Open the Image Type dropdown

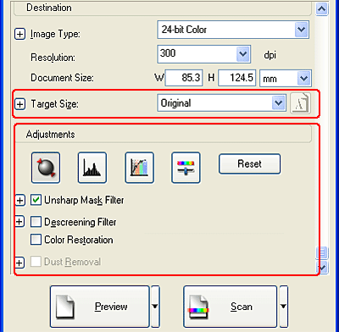click(301, 30)
